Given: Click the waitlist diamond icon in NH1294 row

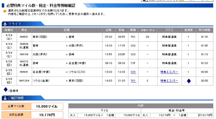Looking at the screenshot, I should point(189,81).
